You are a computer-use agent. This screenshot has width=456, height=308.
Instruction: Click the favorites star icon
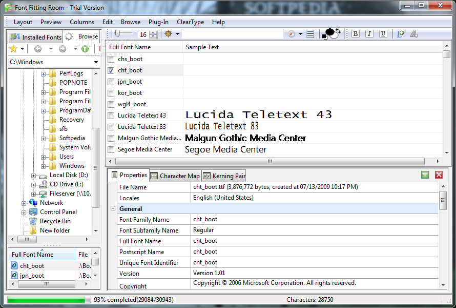point(13,49)
